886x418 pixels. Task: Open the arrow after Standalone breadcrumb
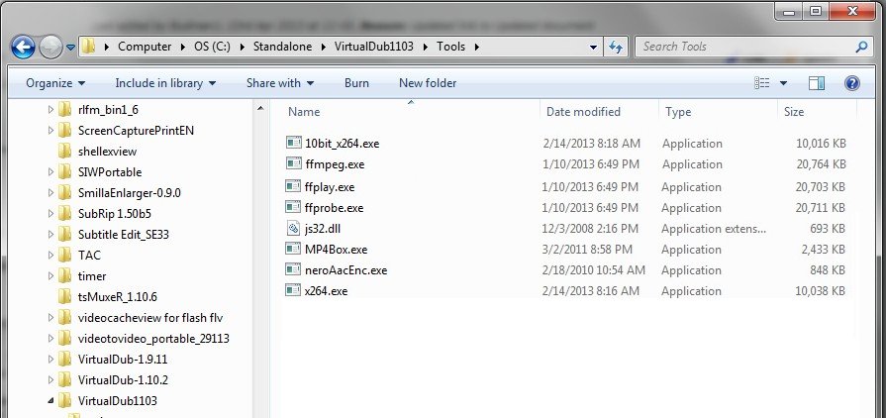(323, 47)
